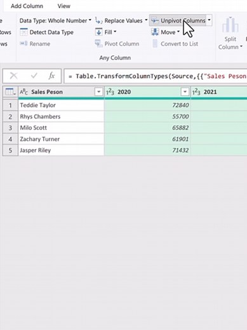Select row number 3 header
247x330 pixels.
click(10, 128)
